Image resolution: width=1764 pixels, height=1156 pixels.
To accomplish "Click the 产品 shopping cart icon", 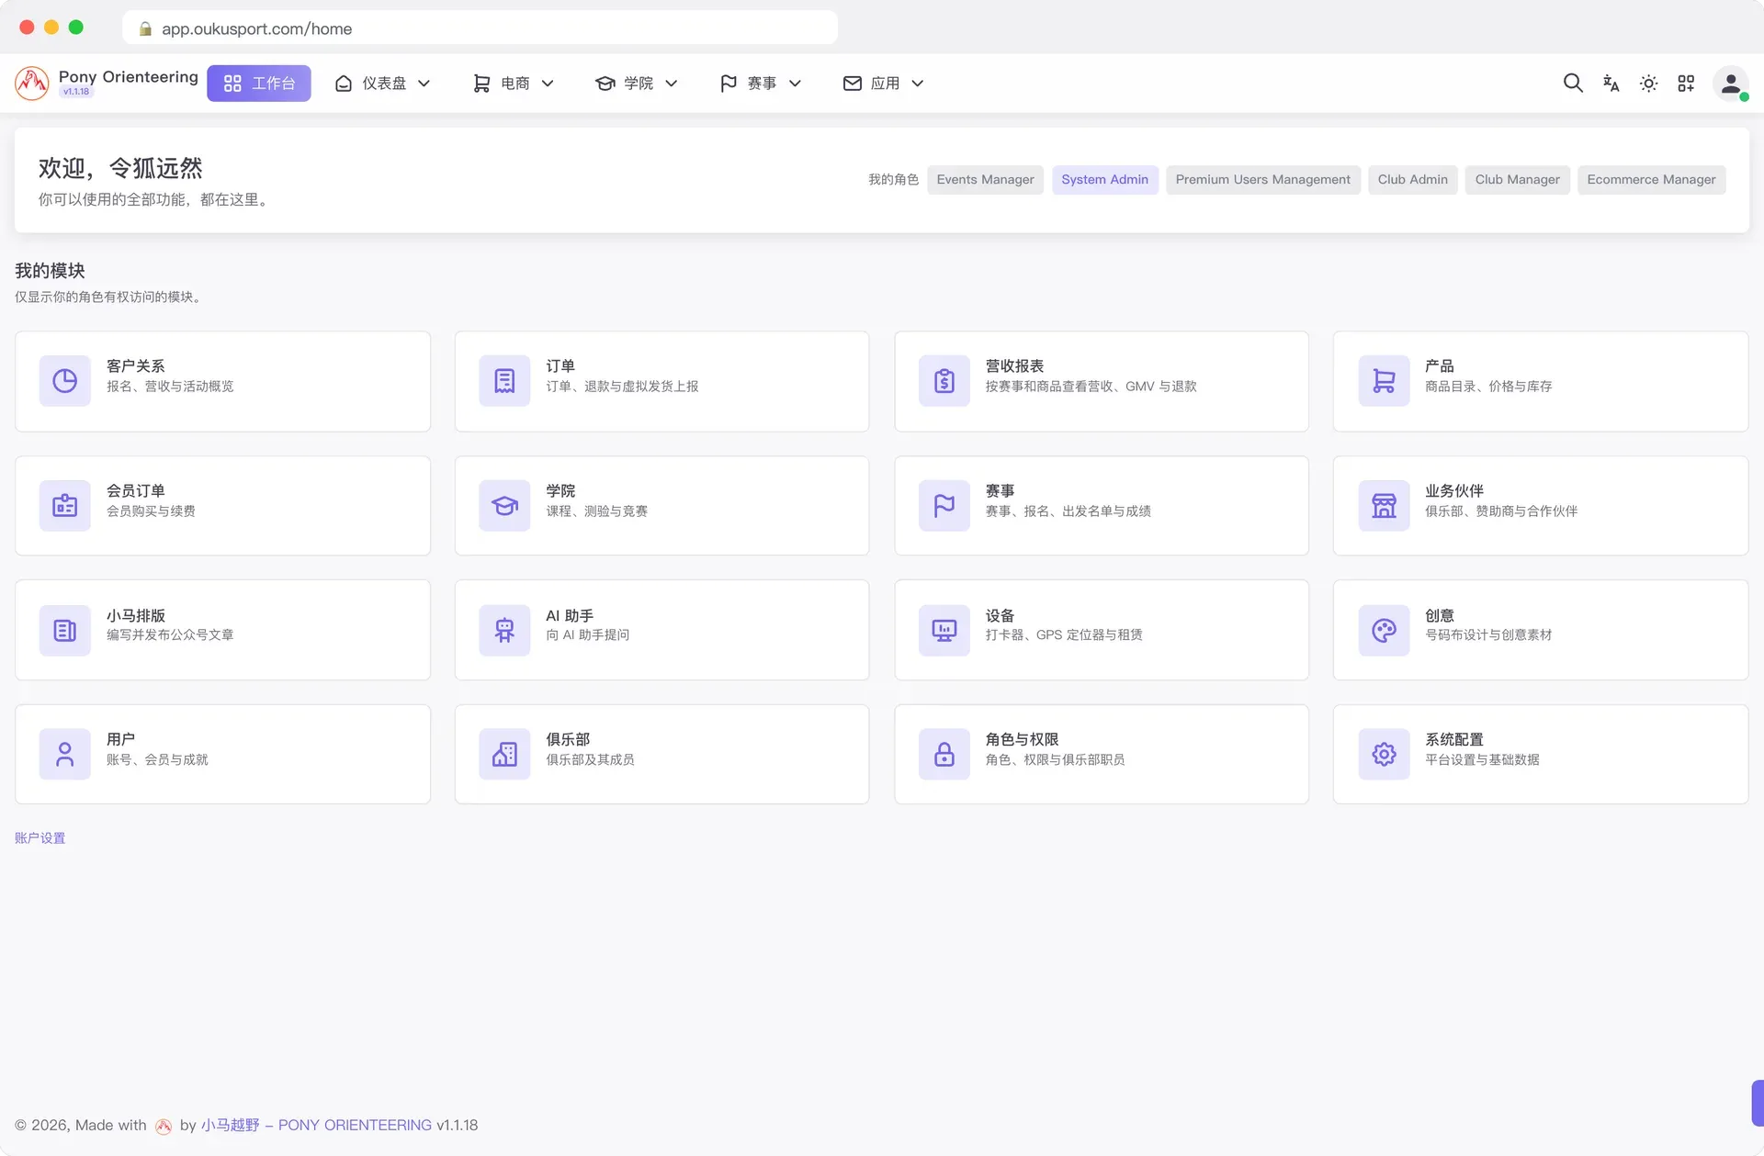I will click(1384, 381).
